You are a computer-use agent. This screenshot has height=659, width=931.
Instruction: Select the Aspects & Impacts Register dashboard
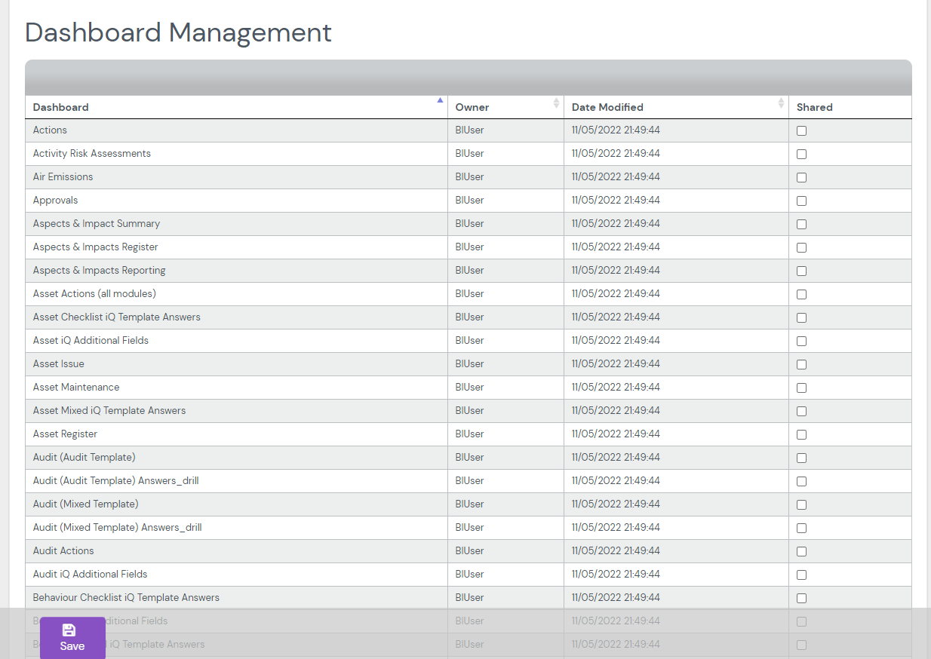tap(96, 247)
